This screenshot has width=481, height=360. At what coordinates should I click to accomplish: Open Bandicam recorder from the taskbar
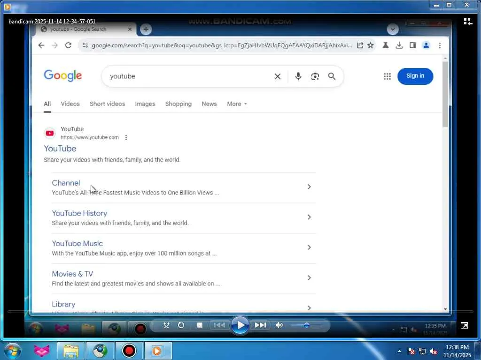[x=129, y=351]
